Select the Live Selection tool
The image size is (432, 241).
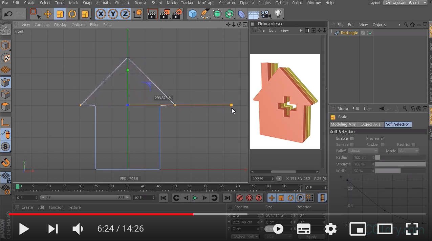coord(35,14)
